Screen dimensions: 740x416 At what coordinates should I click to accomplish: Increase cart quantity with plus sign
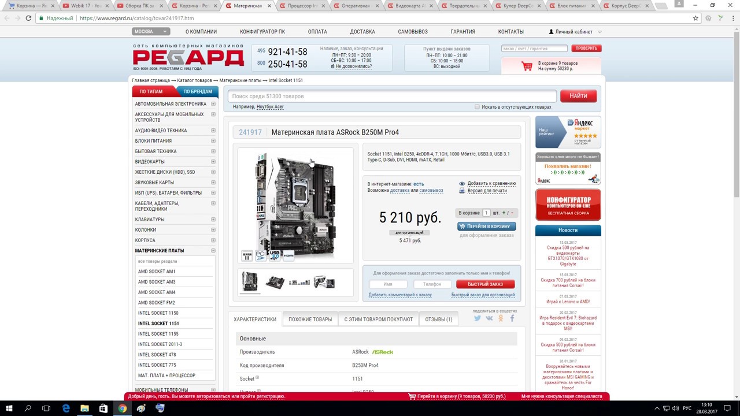click(x=504, y=213)
